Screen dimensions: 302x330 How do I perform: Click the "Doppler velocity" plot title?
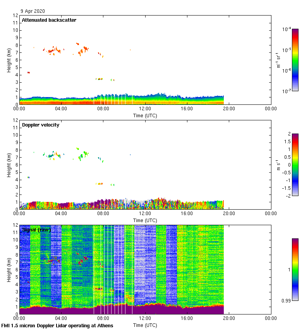pos(41,125)
